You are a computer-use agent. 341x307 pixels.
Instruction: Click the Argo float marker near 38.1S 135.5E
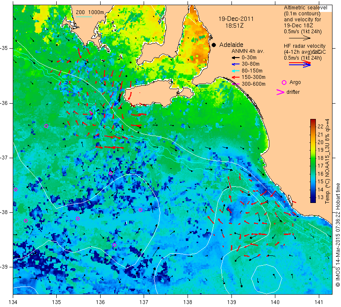coord(78,218)
